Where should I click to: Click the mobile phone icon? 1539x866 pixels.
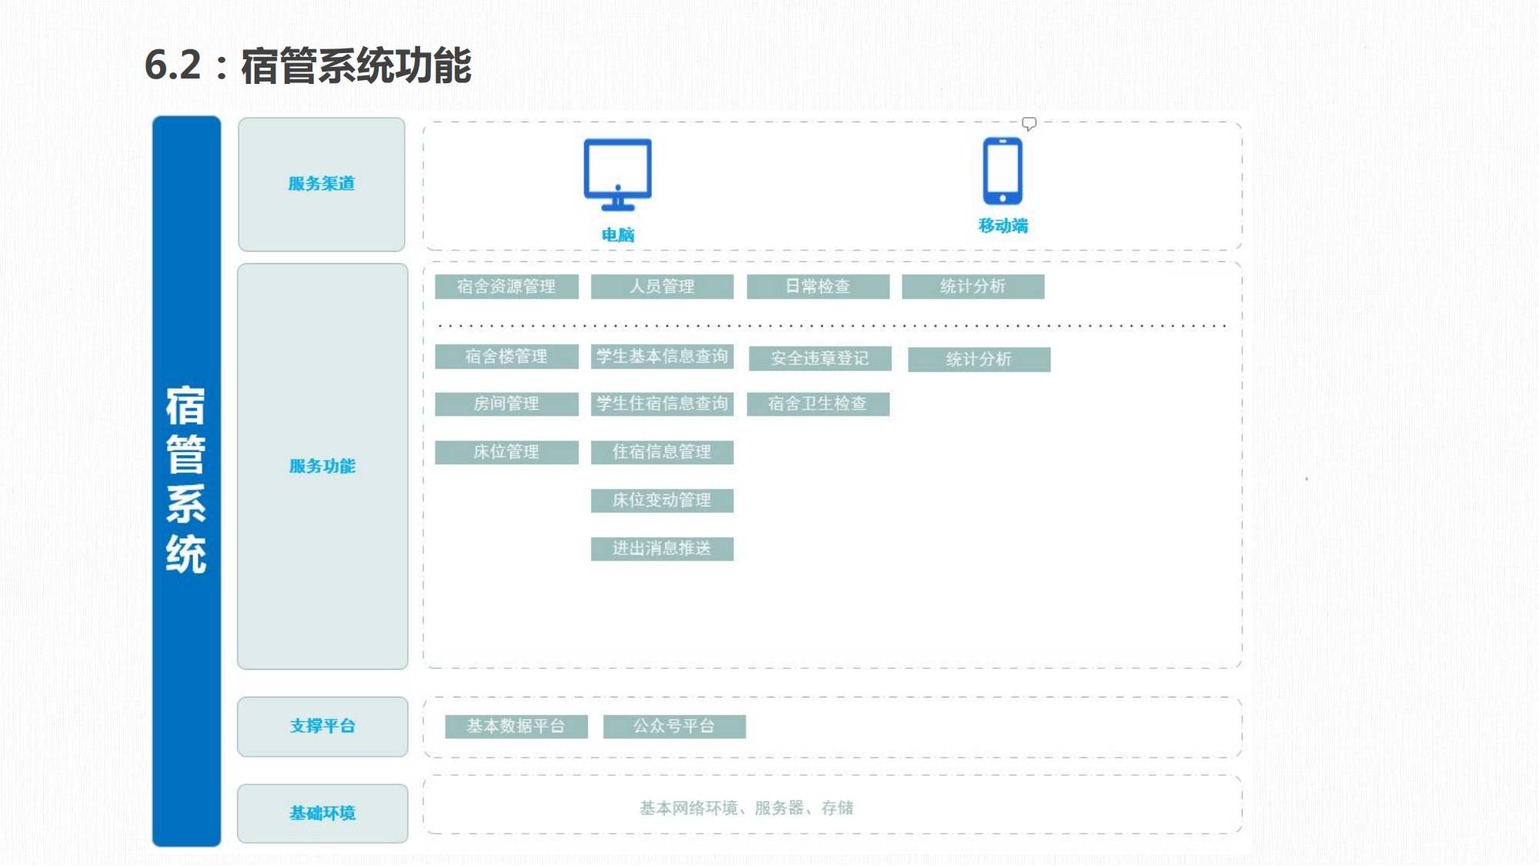point(1003,171)
